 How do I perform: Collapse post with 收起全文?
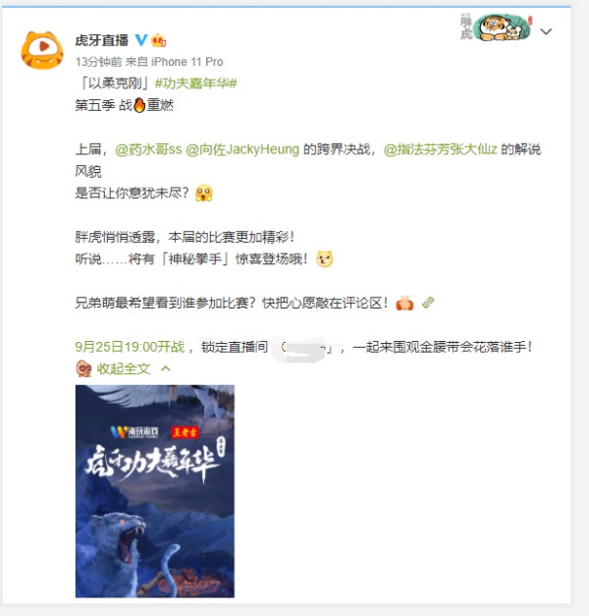[124, 368]
